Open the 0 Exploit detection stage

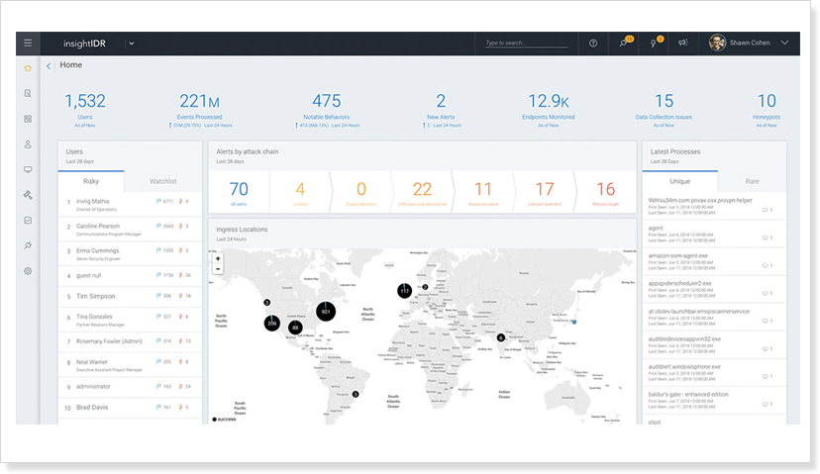(x=360, y=192)
